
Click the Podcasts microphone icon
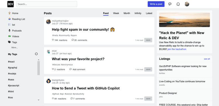pyautogui.click(x=9, y=30)
